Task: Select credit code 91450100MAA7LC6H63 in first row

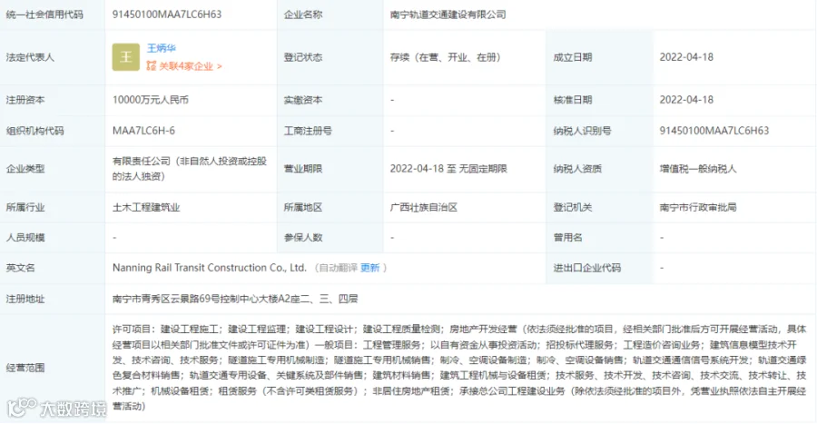Action: click(167, 15)
